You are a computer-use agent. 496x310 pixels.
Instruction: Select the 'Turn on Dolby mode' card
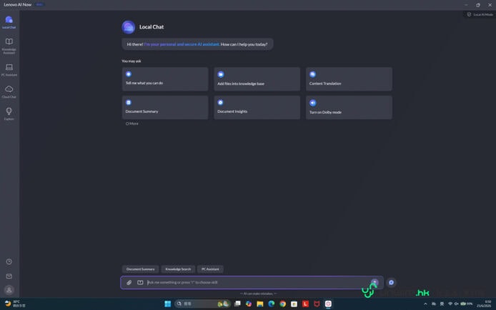pos(349,107)
